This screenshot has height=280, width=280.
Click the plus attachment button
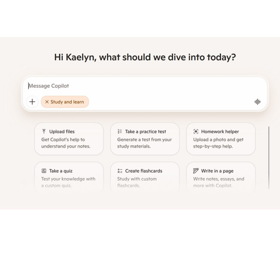(32, 102)
